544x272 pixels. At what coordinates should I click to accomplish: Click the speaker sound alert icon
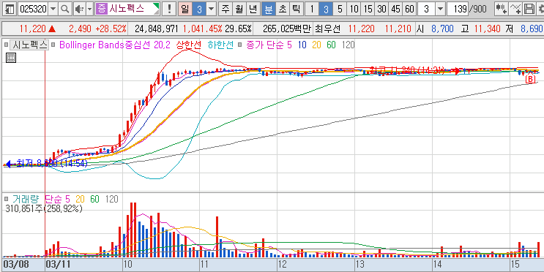point(80,9)
